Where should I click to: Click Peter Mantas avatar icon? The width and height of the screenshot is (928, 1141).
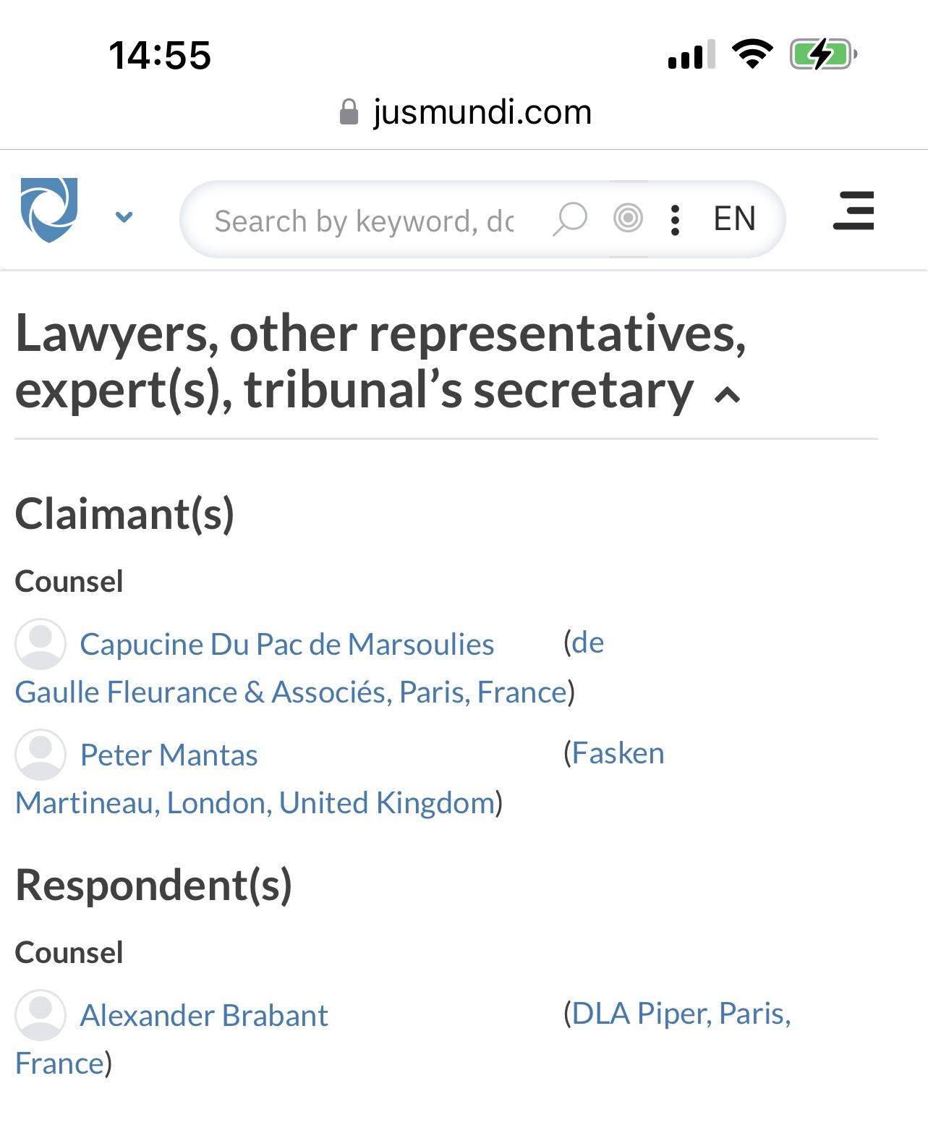[x=41, y=754]
